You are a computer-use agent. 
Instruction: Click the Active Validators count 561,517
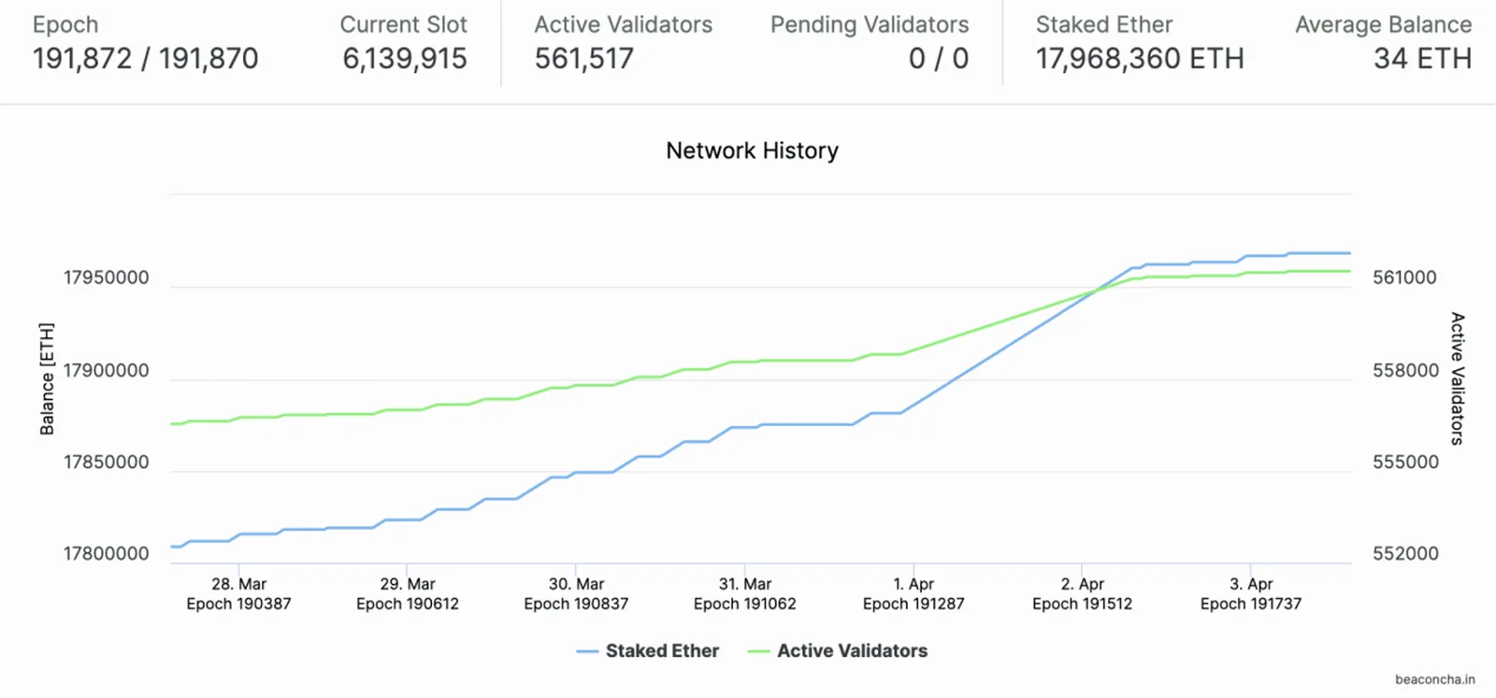pos(583,59)
